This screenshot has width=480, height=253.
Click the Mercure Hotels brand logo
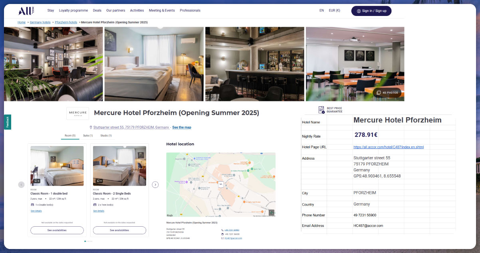(77, 113)
